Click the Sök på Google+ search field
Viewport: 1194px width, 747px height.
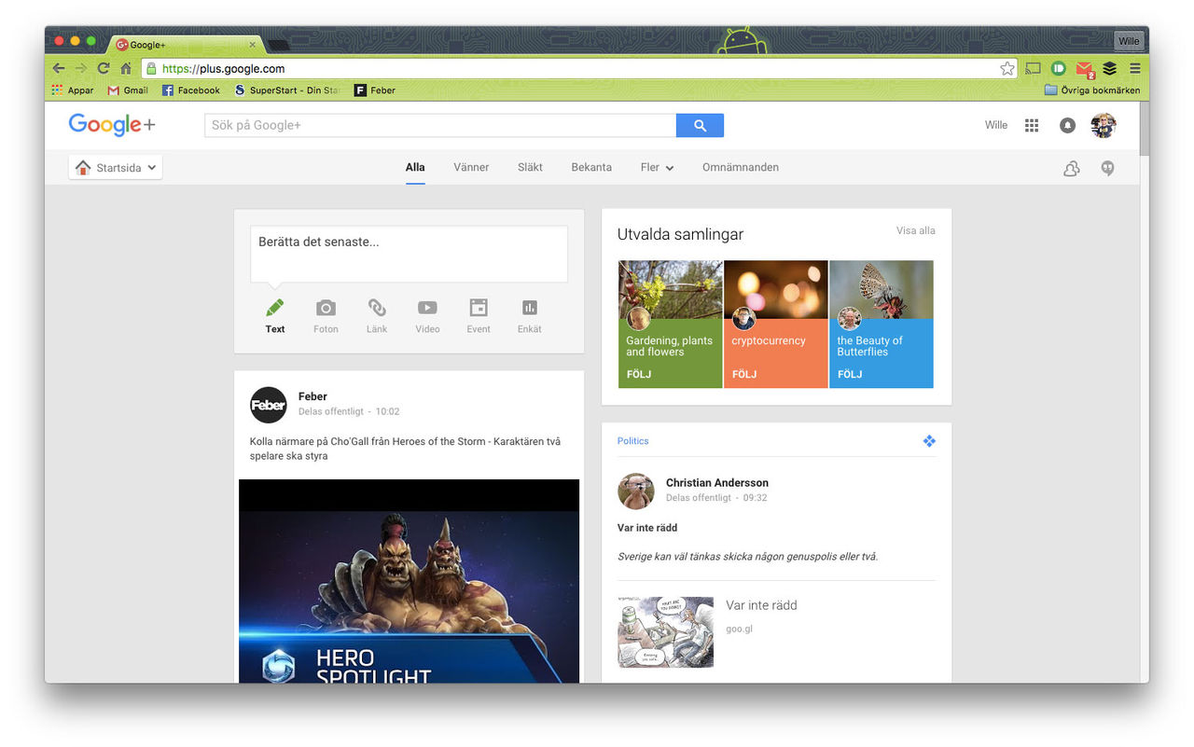[440, 125]
